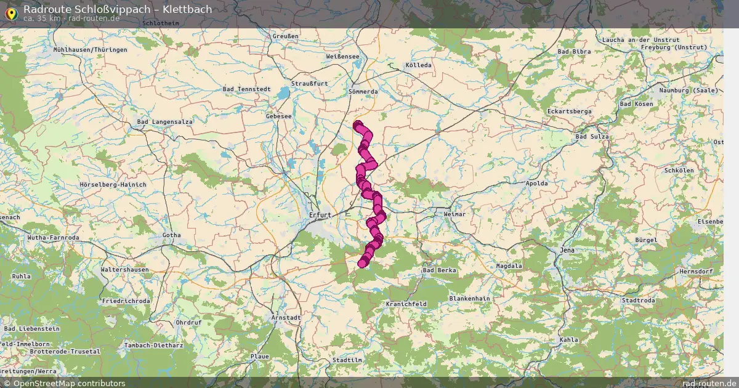Click the Bad Bibra label
The width and height of the screenshot is (739, 388).
(574, 52)
